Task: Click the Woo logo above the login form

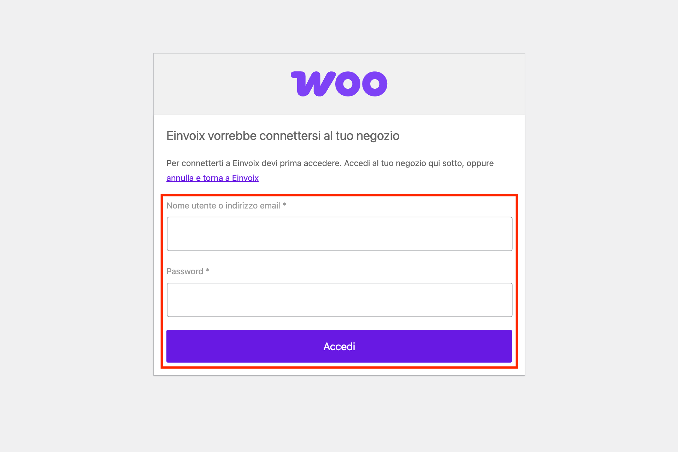Action: click(x=339, y=83)
